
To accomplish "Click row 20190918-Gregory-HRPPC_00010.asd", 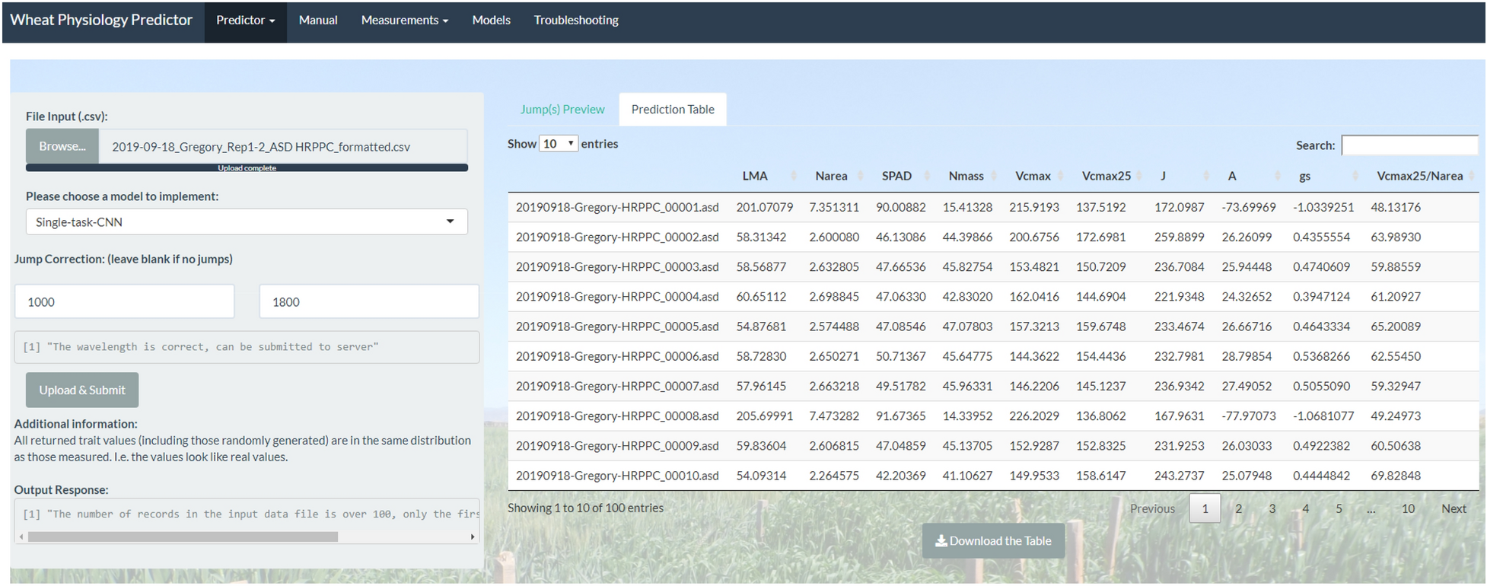I will tap(993, 475).
